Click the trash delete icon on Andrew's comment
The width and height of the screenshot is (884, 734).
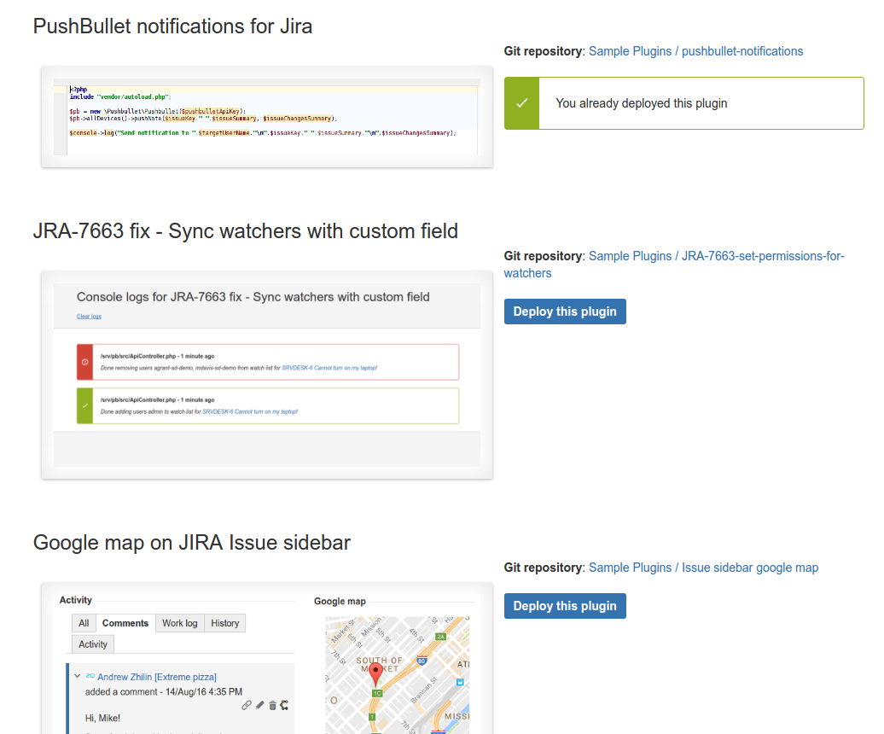(272, 705)
